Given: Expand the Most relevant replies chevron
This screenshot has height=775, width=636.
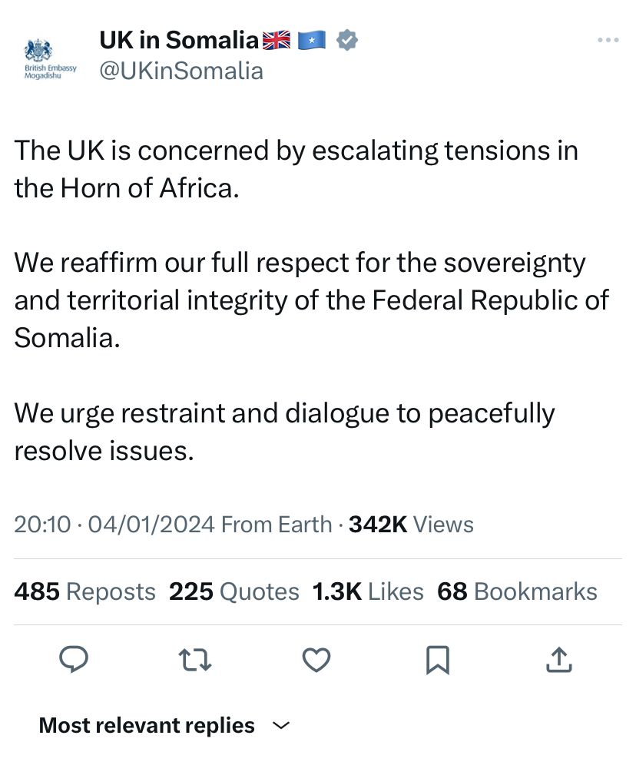Looking at the screenshot, I should tap(282, 725).
